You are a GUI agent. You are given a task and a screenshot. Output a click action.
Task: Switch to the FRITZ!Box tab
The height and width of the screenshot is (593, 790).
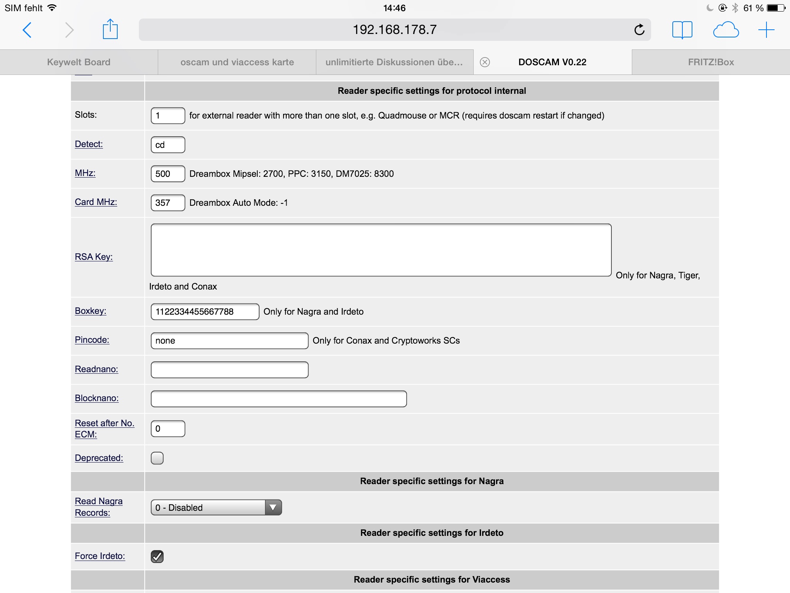(711, 62)
